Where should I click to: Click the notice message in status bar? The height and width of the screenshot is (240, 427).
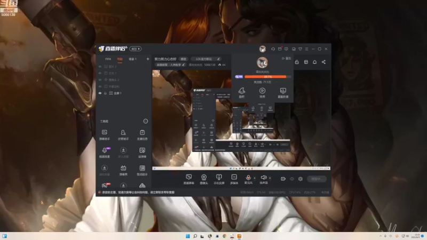[x=138, y=192]
